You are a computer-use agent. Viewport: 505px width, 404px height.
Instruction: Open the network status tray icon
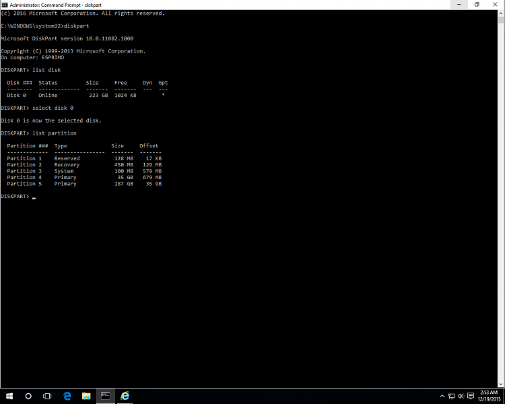click(452, 397)
